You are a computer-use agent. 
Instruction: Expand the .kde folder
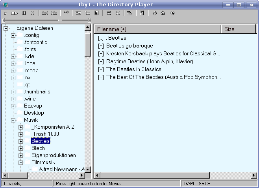click(13, 57)
